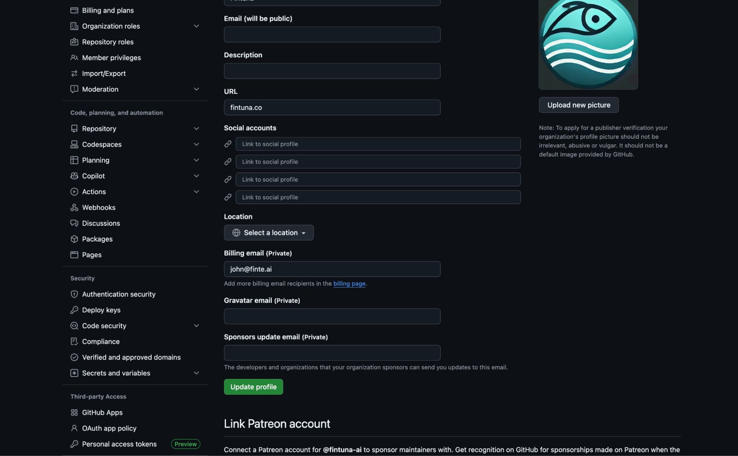
Task: Click the Verified and approved domains badge icon
Action: coord(74,357)
